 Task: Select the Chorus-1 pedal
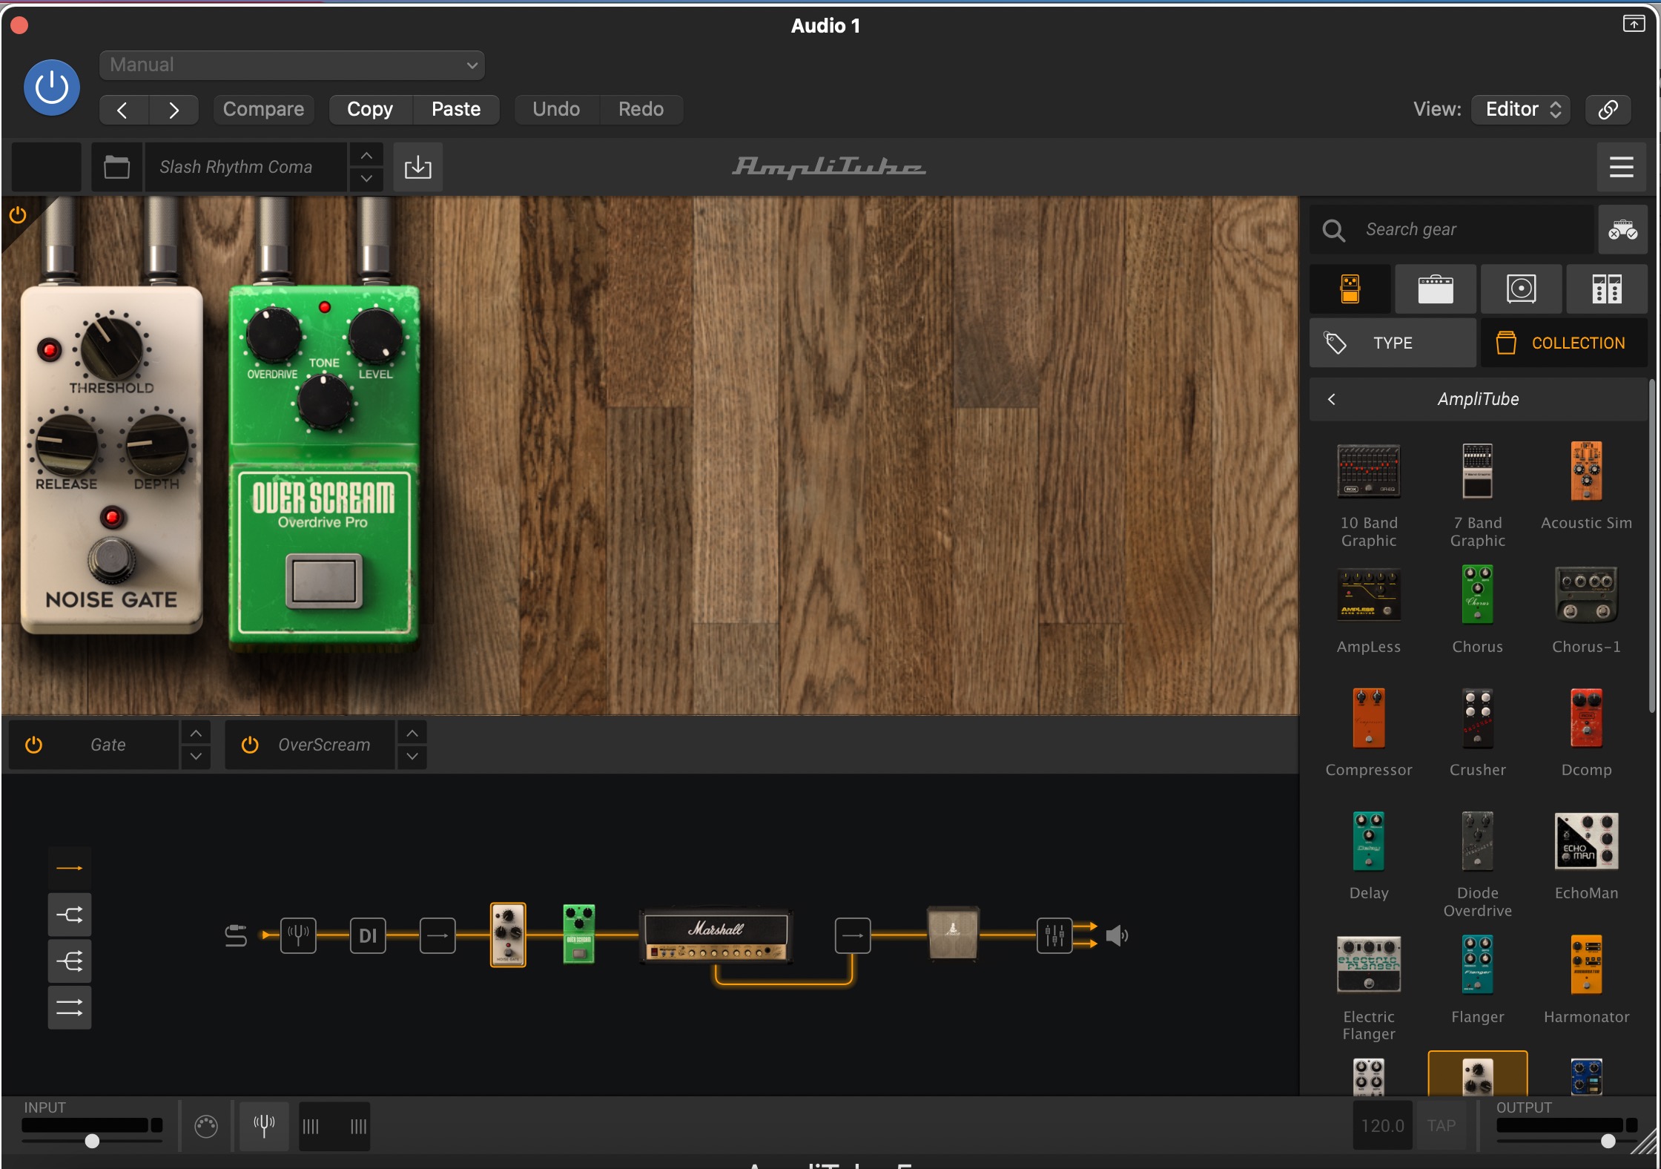1586,610
